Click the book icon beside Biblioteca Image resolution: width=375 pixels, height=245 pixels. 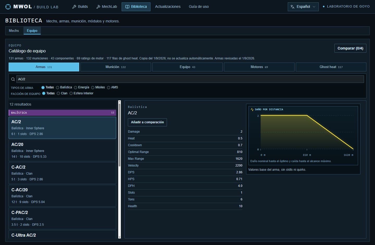127,7
